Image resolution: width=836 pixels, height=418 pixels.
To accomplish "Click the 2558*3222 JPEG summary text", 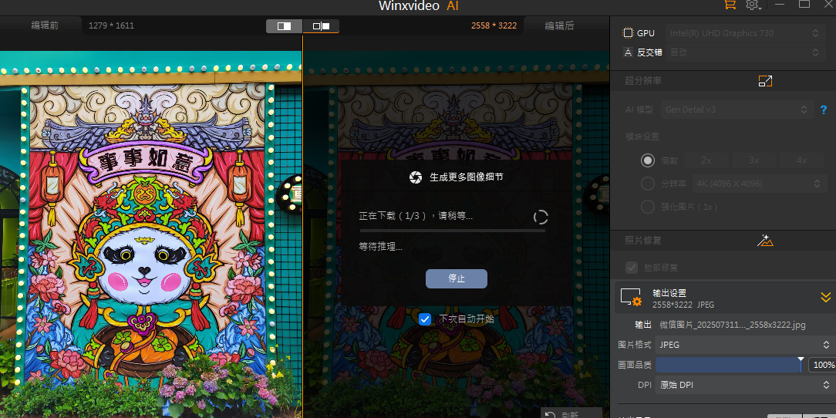I will click(683, 305).
